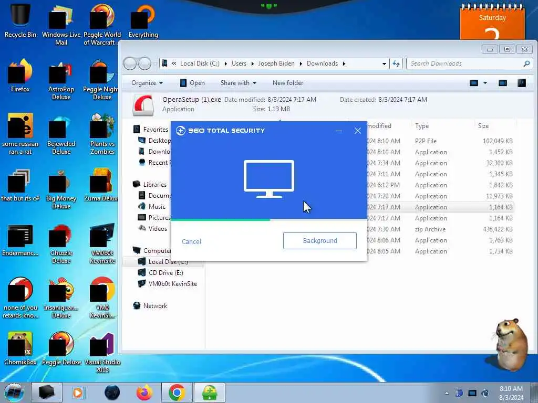Launch AstroPop Deluxe from desktop
This screenshot has height=403, width=538.
(61, 80)
